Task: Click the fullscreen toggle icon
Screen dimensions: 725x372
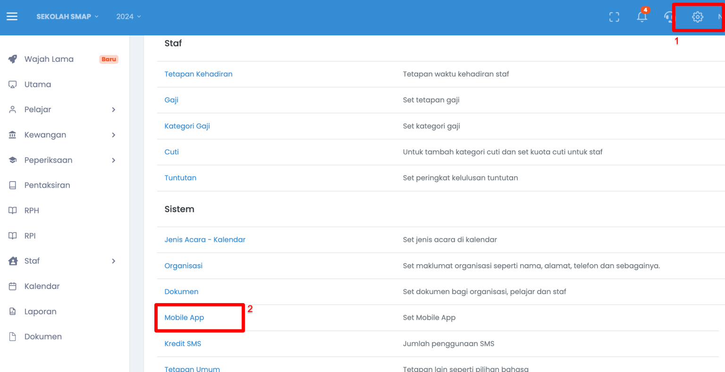Action: [614, 17]
